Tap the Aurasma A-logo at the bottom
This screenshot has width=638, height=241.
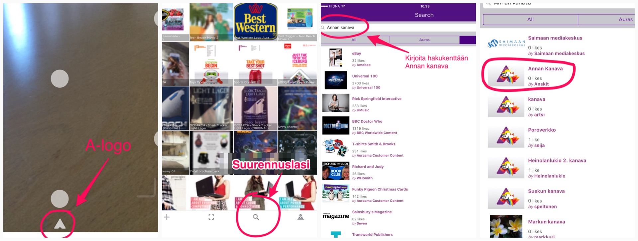[x=60, y=224]
